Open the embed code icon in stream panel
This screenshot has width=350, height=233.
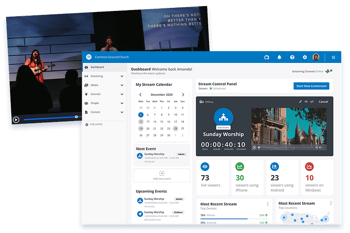pos(312,102)
